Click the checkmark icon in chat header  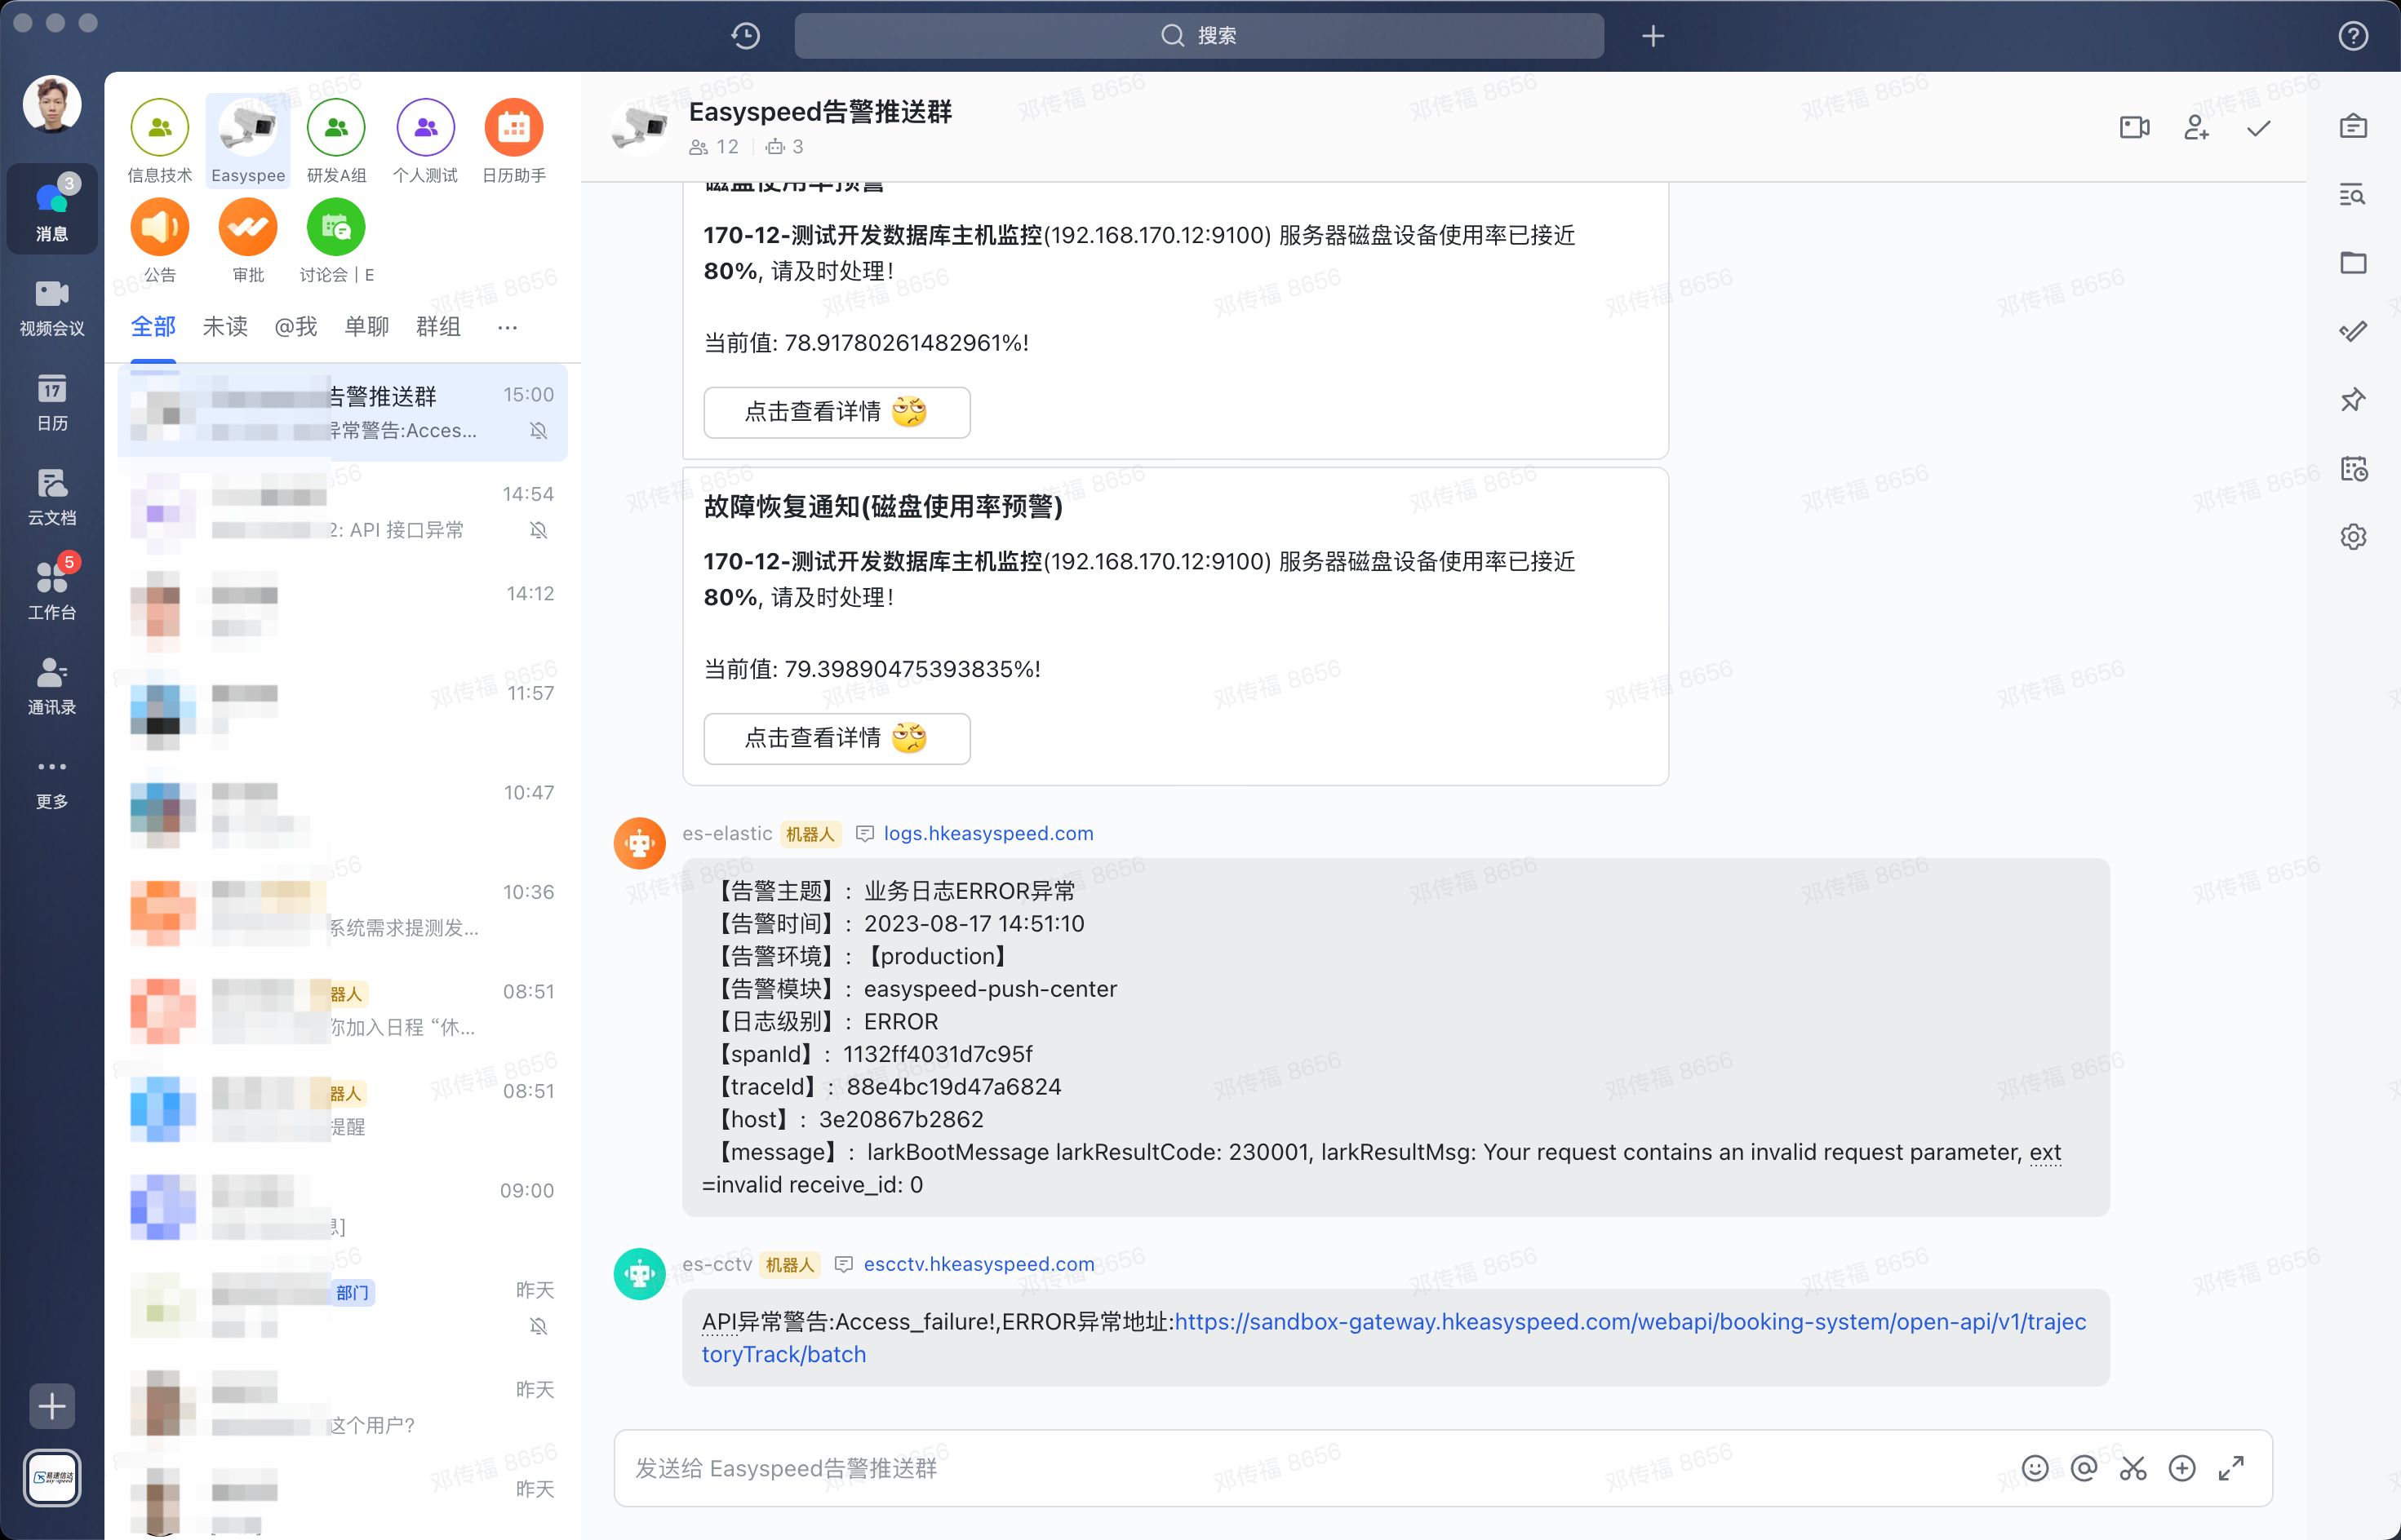(x=2259, y=128)
